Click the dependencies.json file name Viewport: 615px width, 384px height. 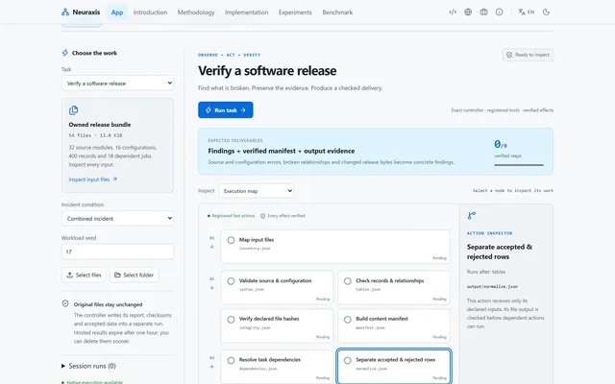[x=258, y=369]
